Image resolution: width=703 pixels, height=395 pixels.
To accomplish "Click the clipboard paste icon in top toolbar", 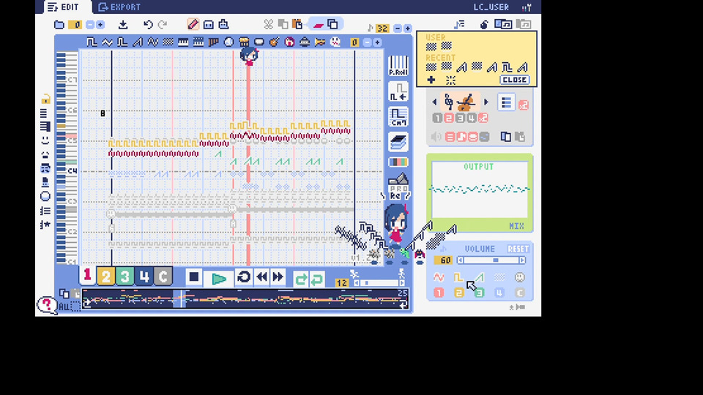I will pos(297,24).
